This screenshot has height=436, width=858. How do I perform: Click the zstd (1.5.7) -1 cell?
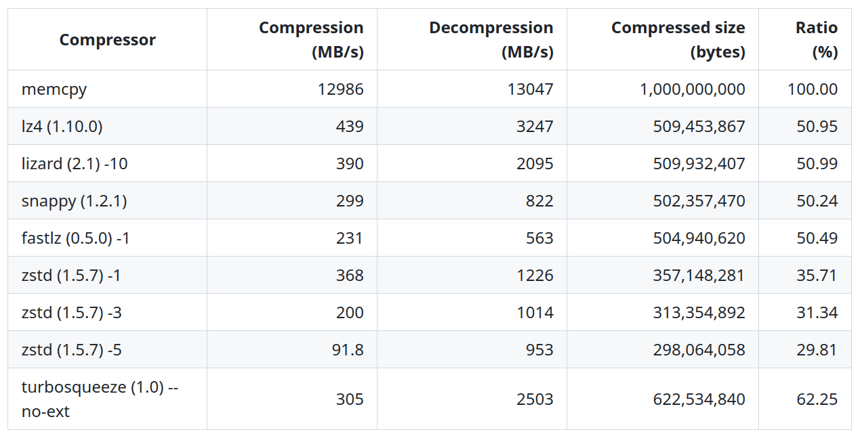[x=72, y=276]
